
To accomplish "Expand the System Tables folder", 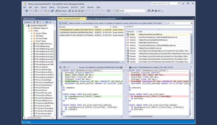I will tap(31, 34).
